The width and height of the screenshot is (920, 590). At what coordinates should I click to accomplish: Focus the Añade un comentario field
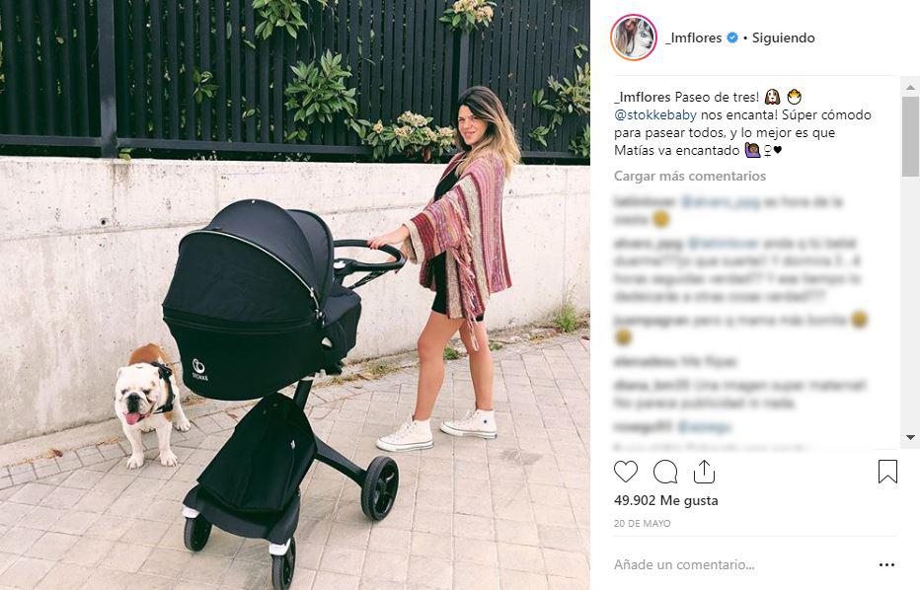point(739,564)
